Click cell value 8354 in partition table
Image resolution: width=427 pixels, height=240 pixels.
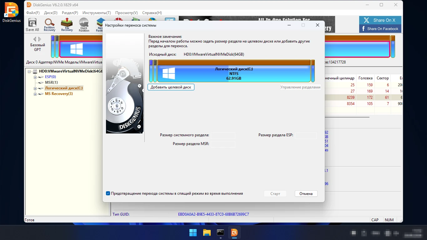351,103
